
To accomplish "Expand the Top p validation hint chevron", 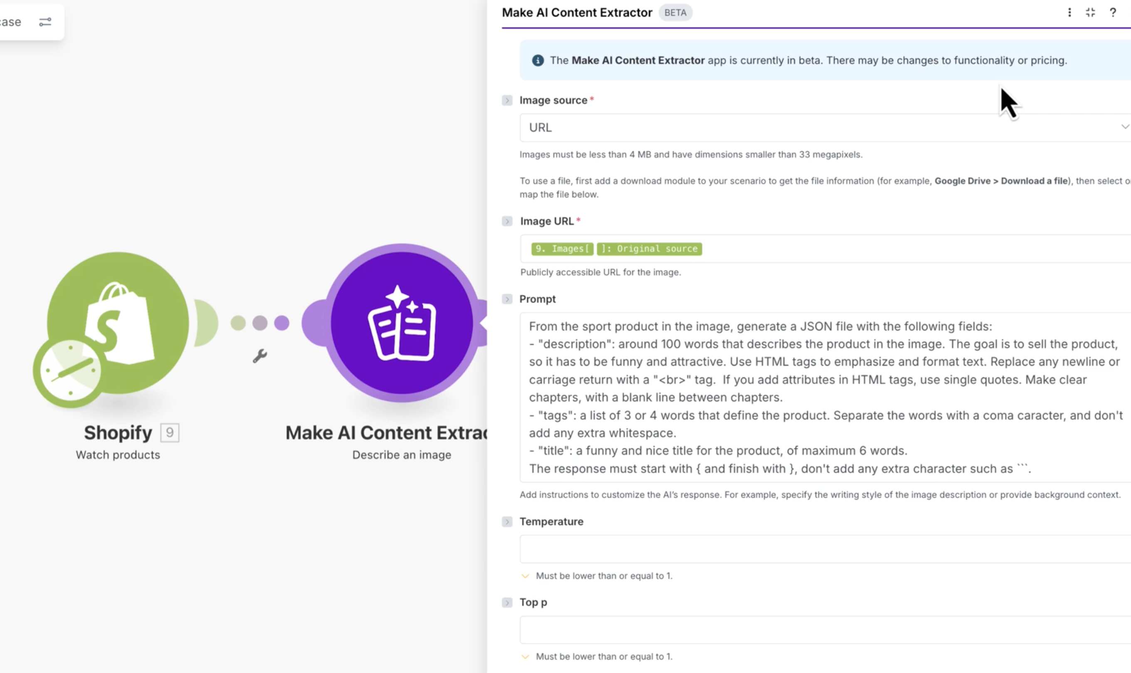I will tap(525, 657).
